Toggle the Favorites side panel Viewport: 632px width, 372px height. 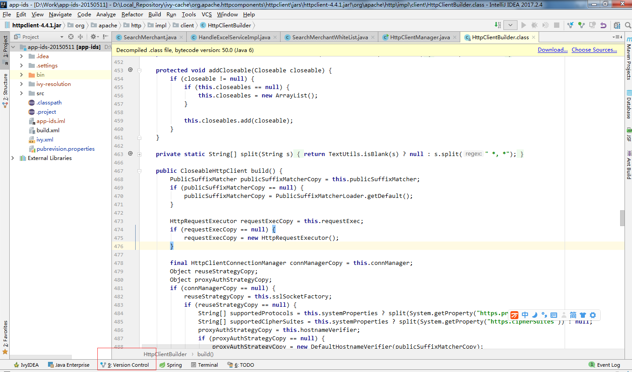coord(5,338)
